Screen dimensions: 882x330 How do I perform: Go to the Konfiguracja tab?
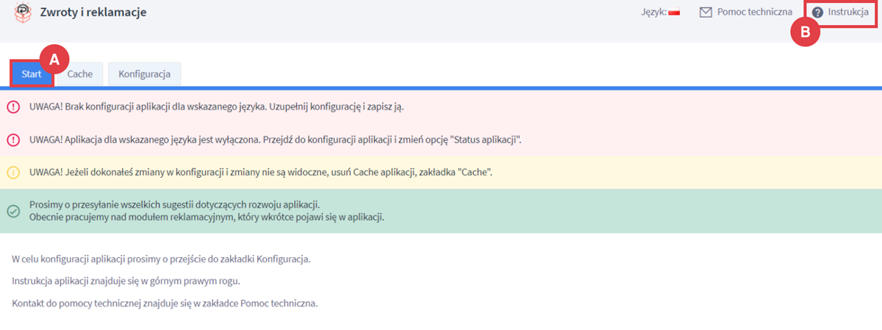(x=144, y=74)
